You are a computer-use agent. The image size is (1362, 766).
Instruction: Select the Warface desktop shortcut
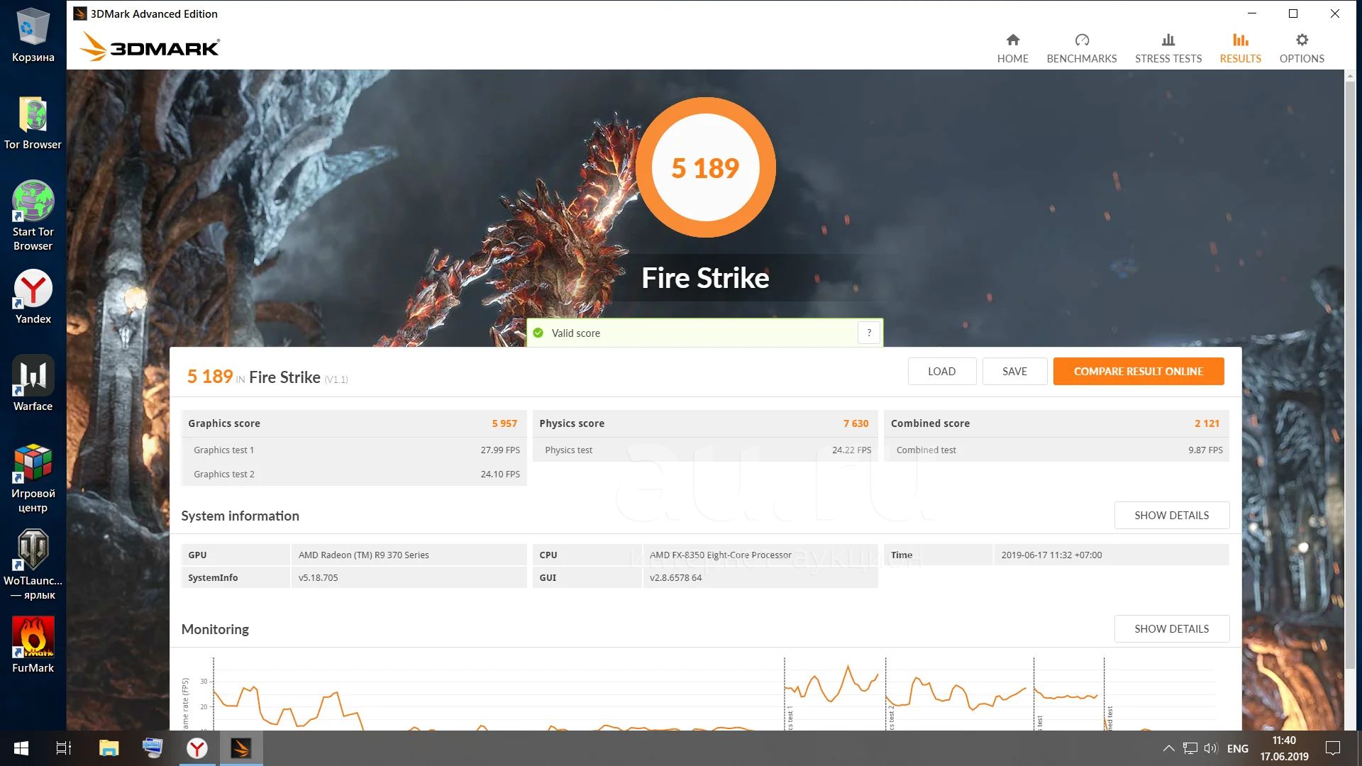(x=33, y=384)
